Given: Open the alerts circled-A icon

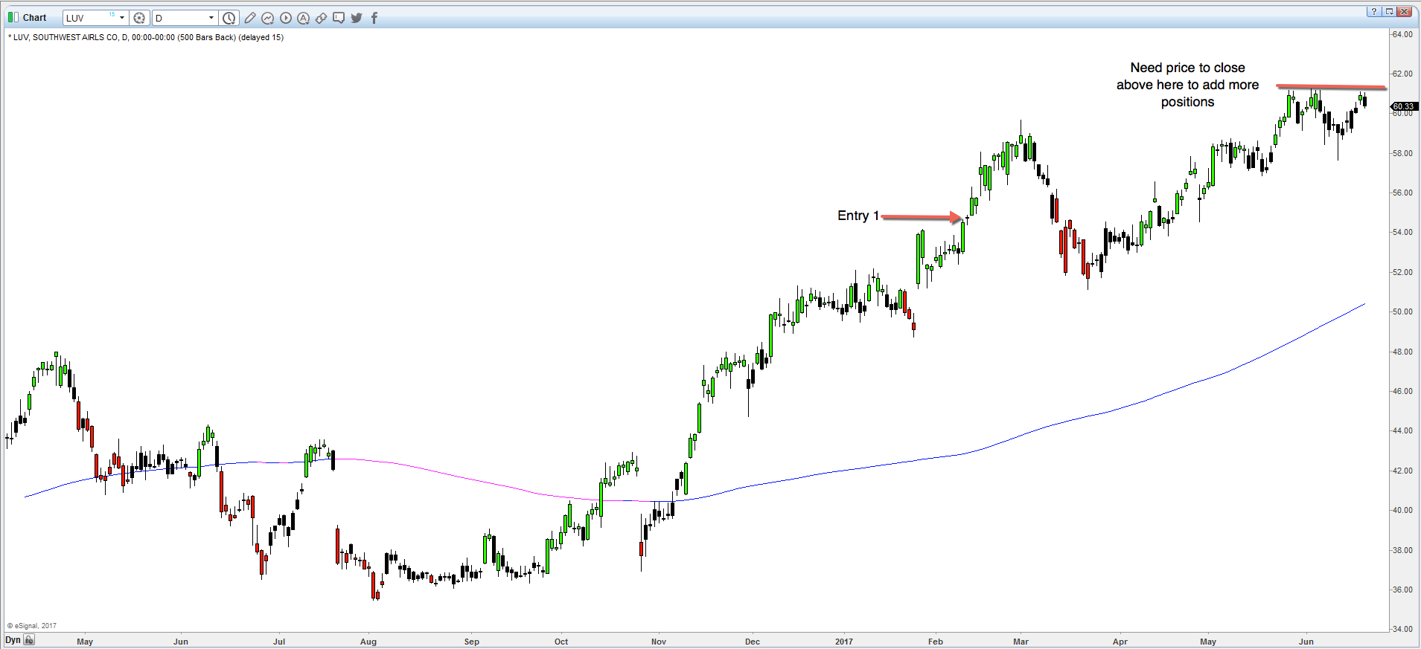Looking at the screenshot, I should pyautogui.click(x=304, y=18).
